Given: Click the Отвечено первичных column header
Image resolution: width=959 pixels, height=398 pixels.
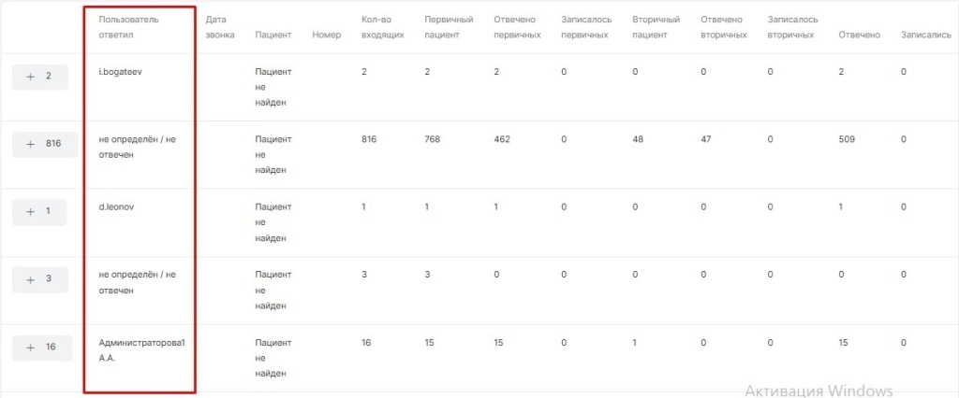Looking at the screenshot, I should [516, 27].
